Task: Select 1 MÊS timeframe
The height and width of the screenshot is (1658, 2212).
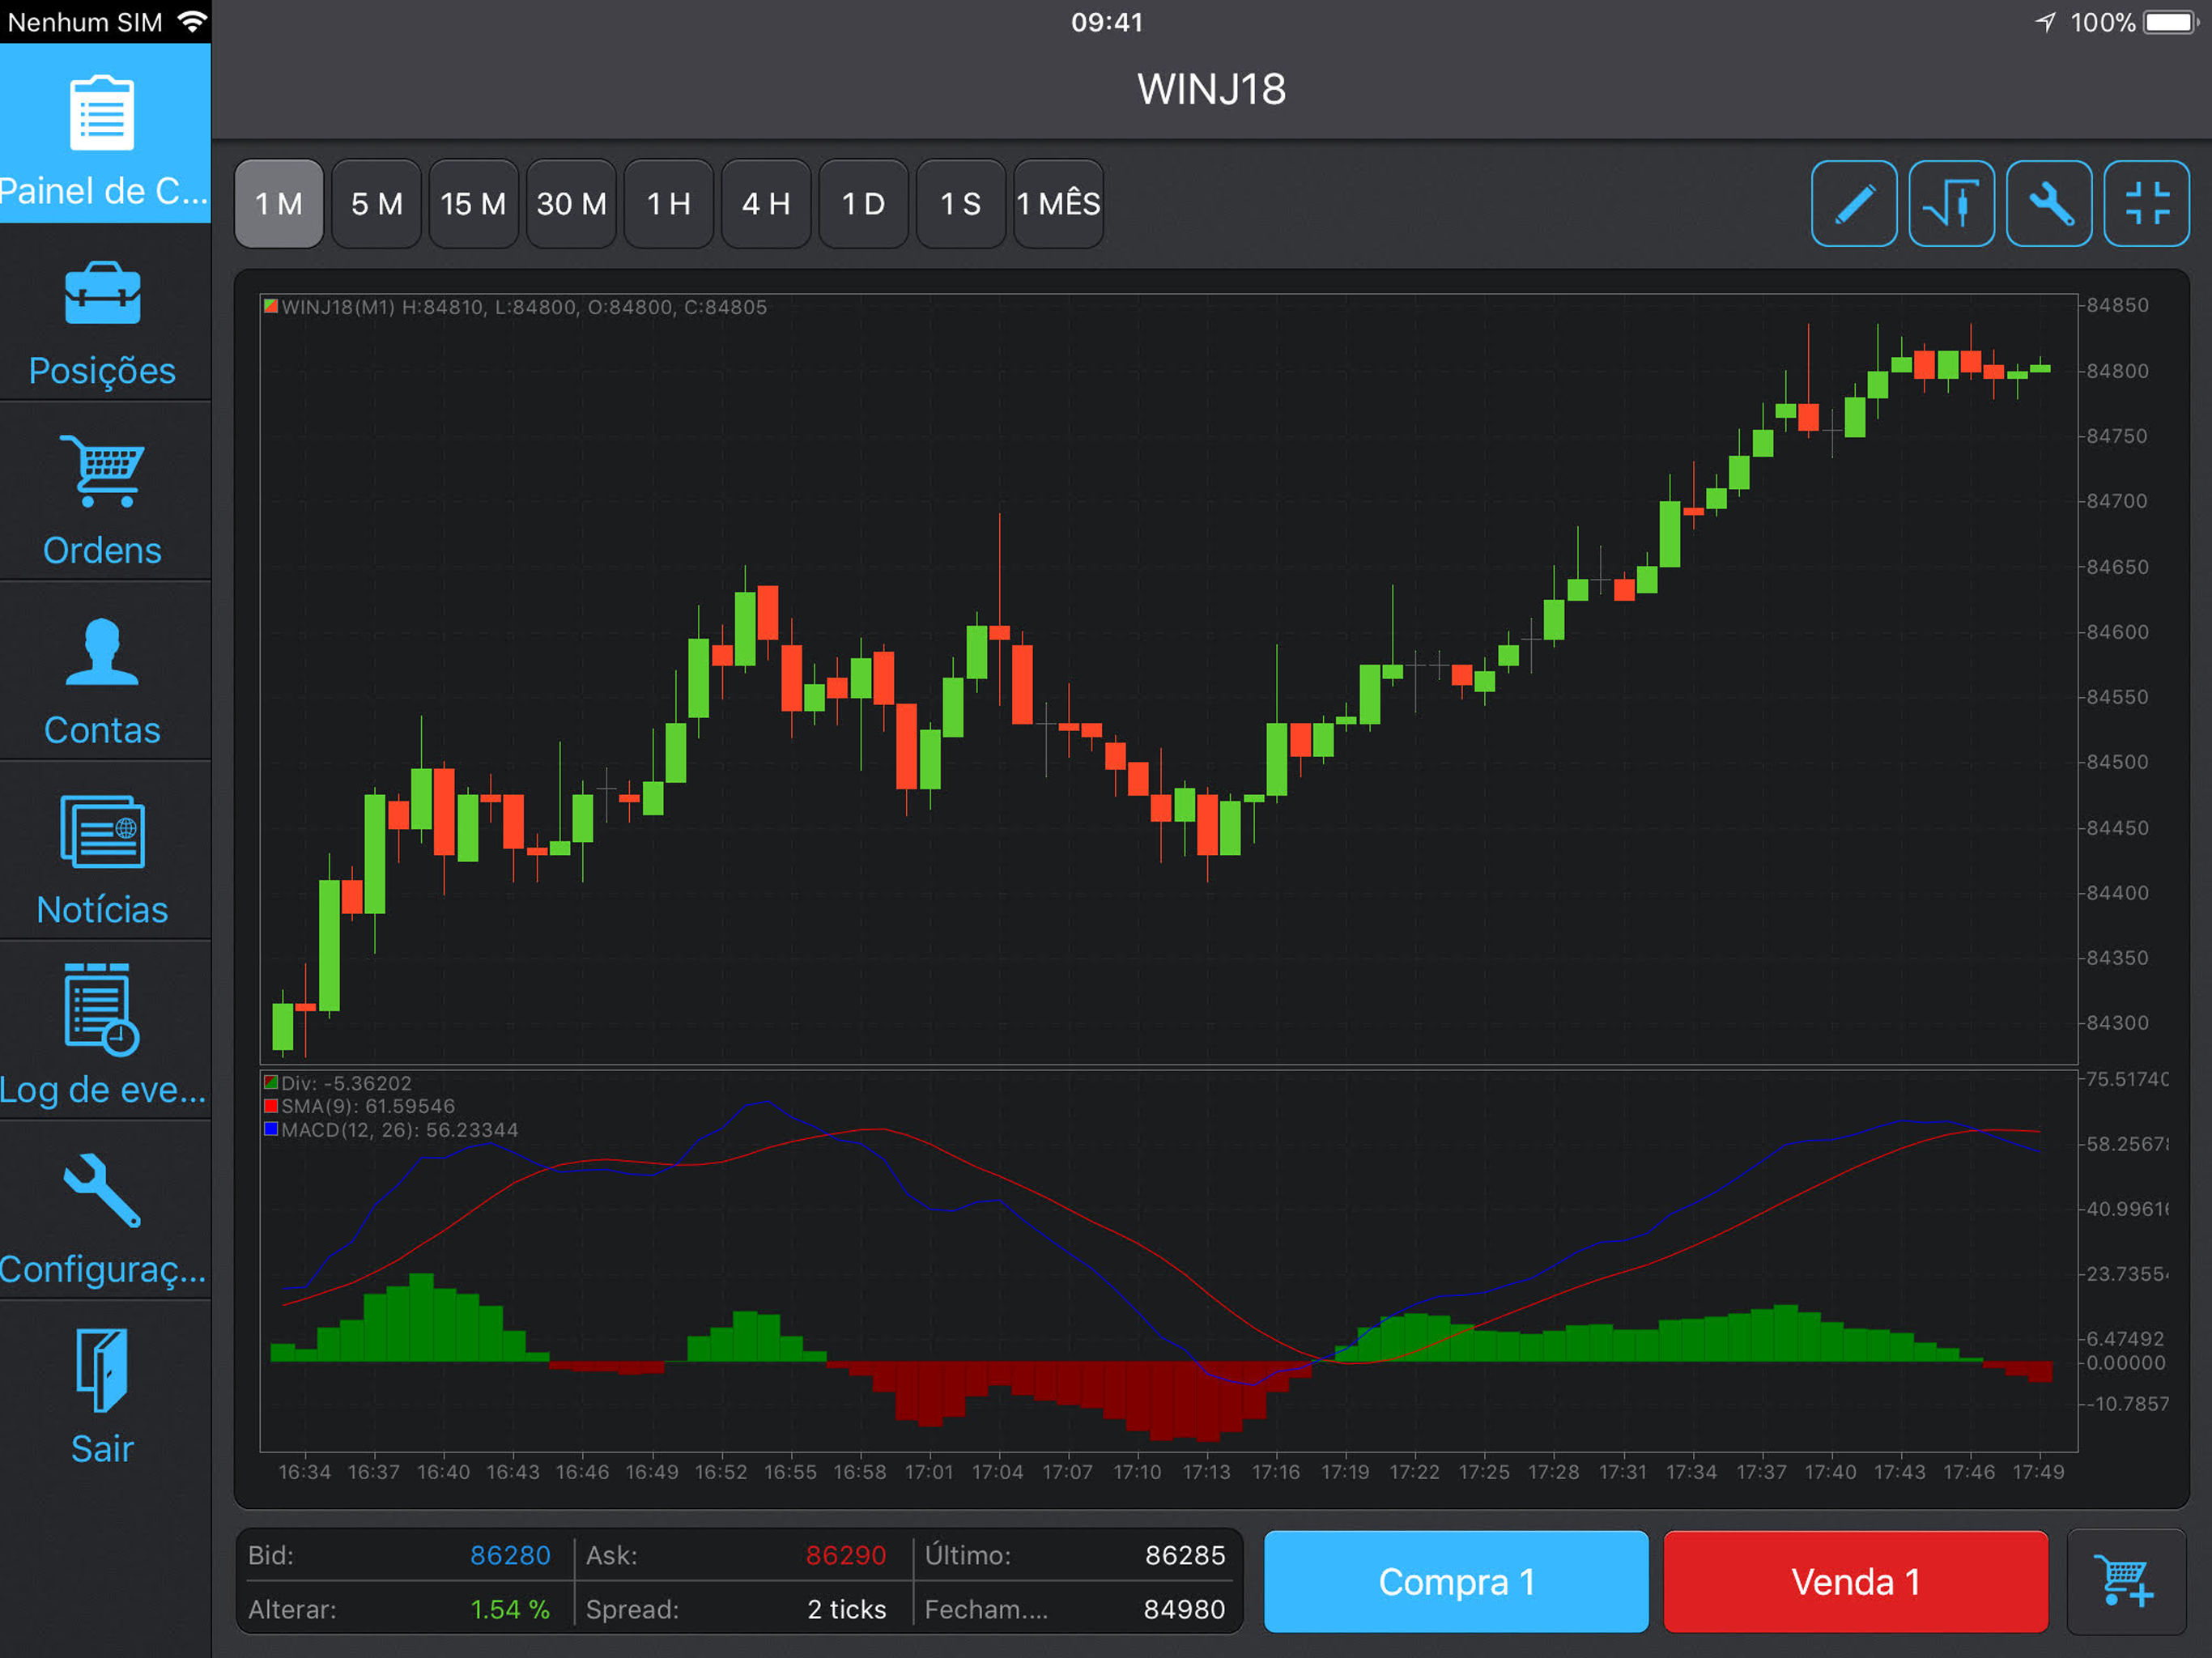Action: (x=1058, y=204)
